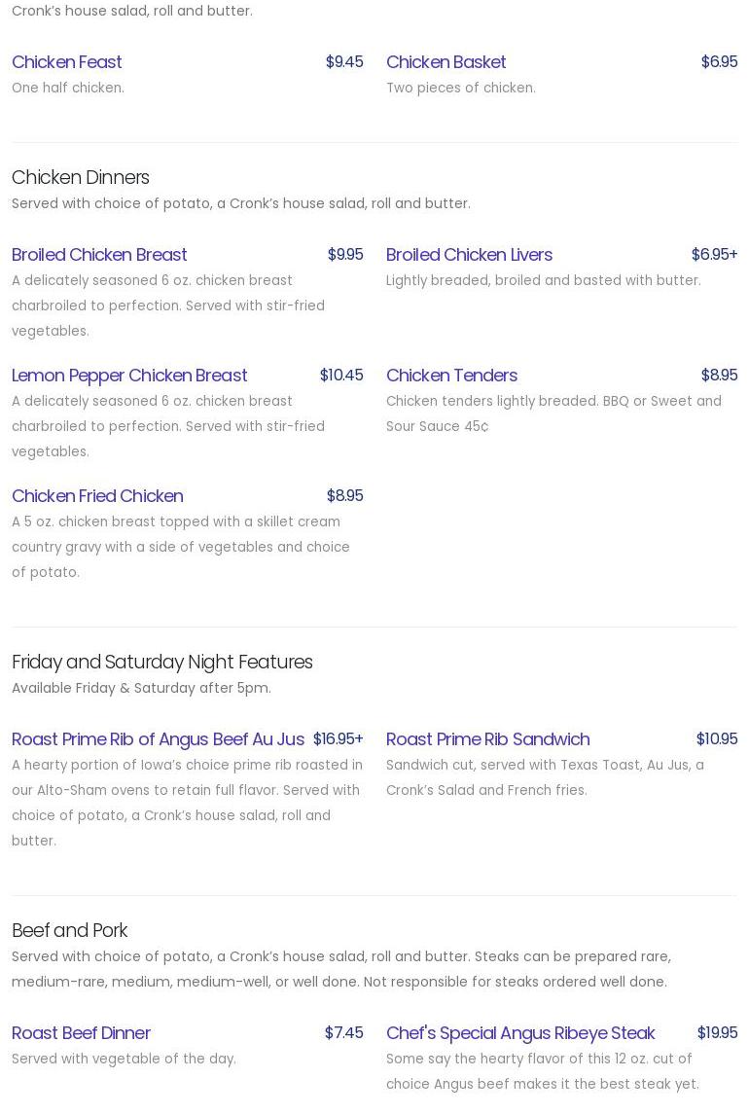Click the $9.45 Chicken Feast price
Screen dimensions: 749x1114
tap(344, 61)
